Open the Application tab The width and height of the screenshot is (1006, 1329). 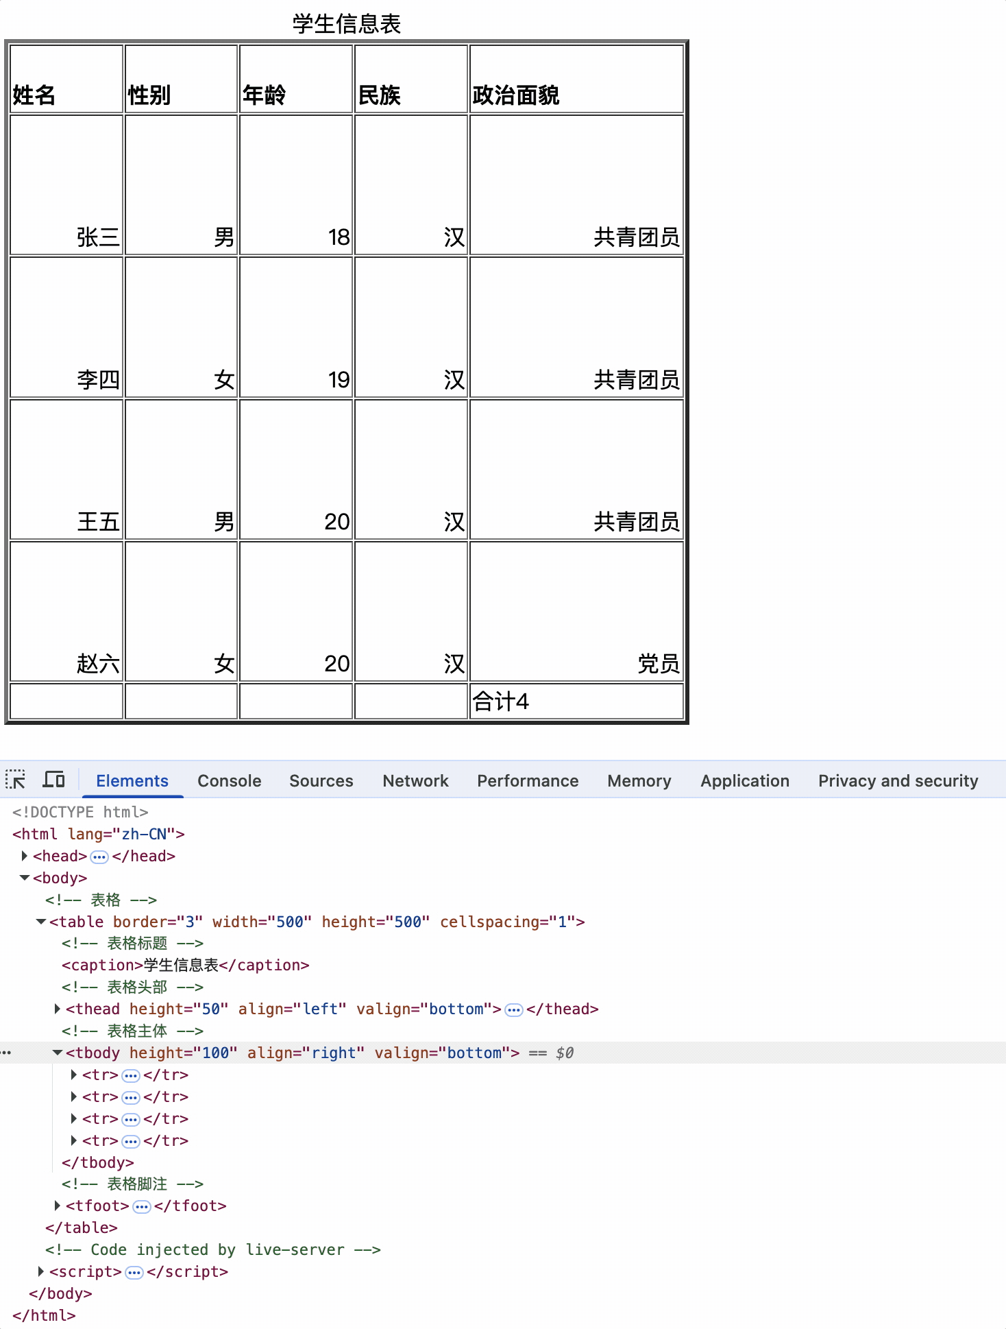coord(745,780)
